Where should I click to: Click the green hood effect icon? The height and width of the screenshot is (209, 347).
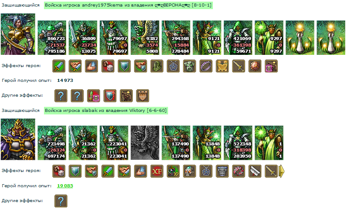point(157,66)
